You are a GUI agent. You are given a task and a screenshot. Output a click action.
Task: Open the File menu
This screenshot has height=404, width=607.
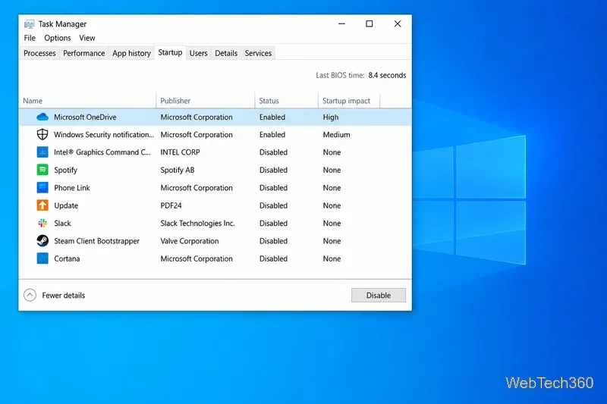pyautogui.click(x=30, y=38)
